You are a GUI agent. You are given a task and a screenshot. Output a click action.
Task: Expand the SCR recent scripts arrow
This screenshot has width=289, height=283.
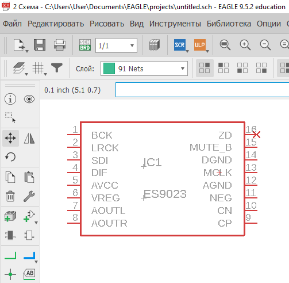point(187,51)
